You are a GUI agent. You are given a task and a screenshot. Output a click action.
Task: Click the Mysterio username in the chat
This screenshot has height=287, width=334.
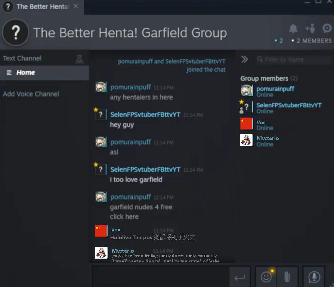pyautogui.click(x=123, y=251)
